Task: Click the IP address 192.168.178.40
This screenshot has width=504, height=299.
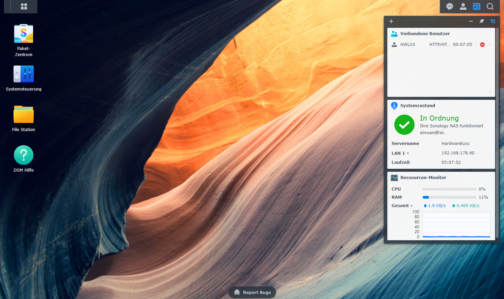Action: [458, 153]
